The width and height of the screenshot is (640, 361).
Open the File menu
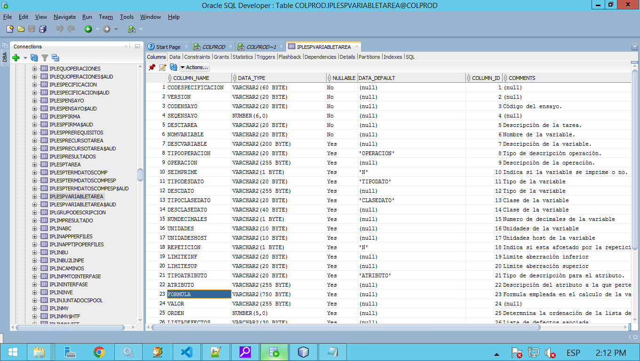[x=8, y=17]
